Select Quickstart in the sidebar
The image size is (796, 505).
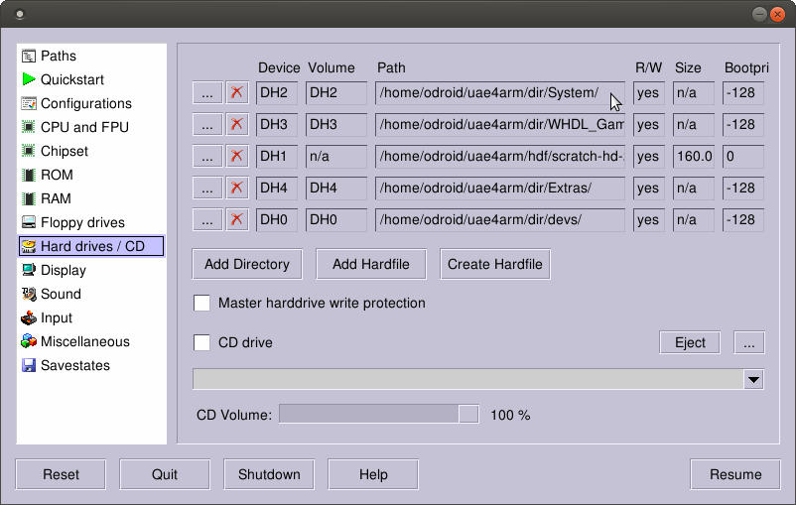[71, 79]
